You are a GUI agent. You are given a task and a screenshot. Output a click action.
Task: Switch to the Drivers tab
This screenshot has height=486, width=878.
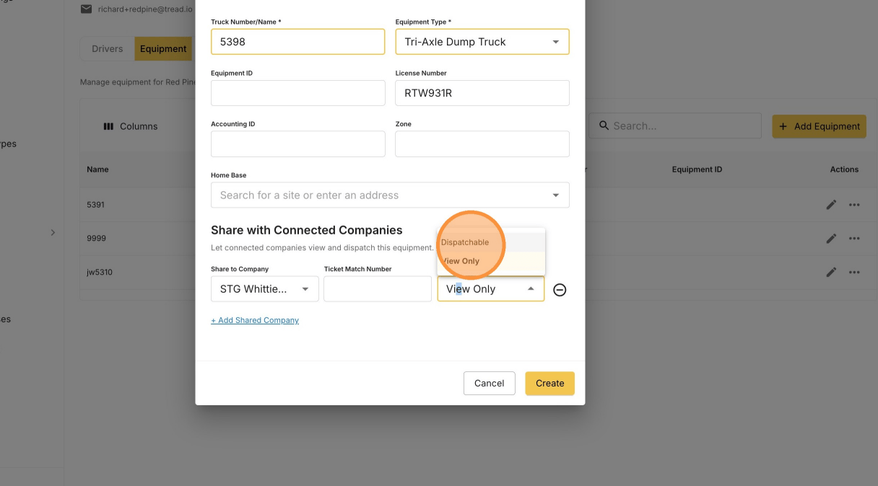[108, 49]
